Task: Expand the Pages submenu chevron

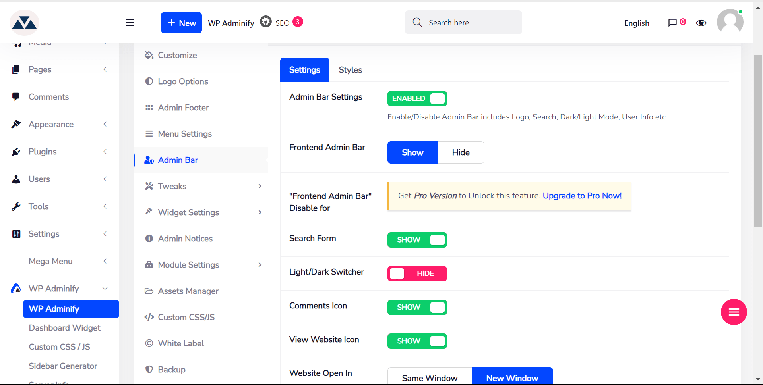Action: [x=105, y=69]
